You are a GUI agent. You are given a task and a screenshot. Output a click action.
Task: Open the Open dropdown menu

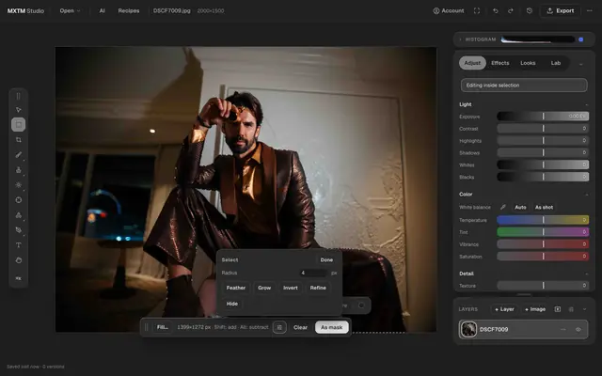(70, 10)
